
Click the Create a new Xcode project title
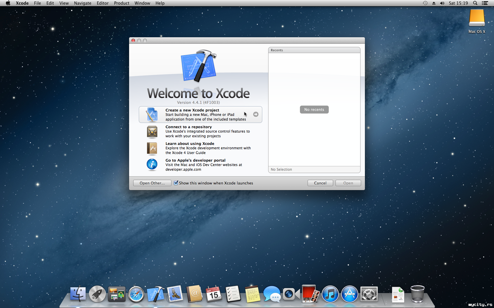coord(192,110)
